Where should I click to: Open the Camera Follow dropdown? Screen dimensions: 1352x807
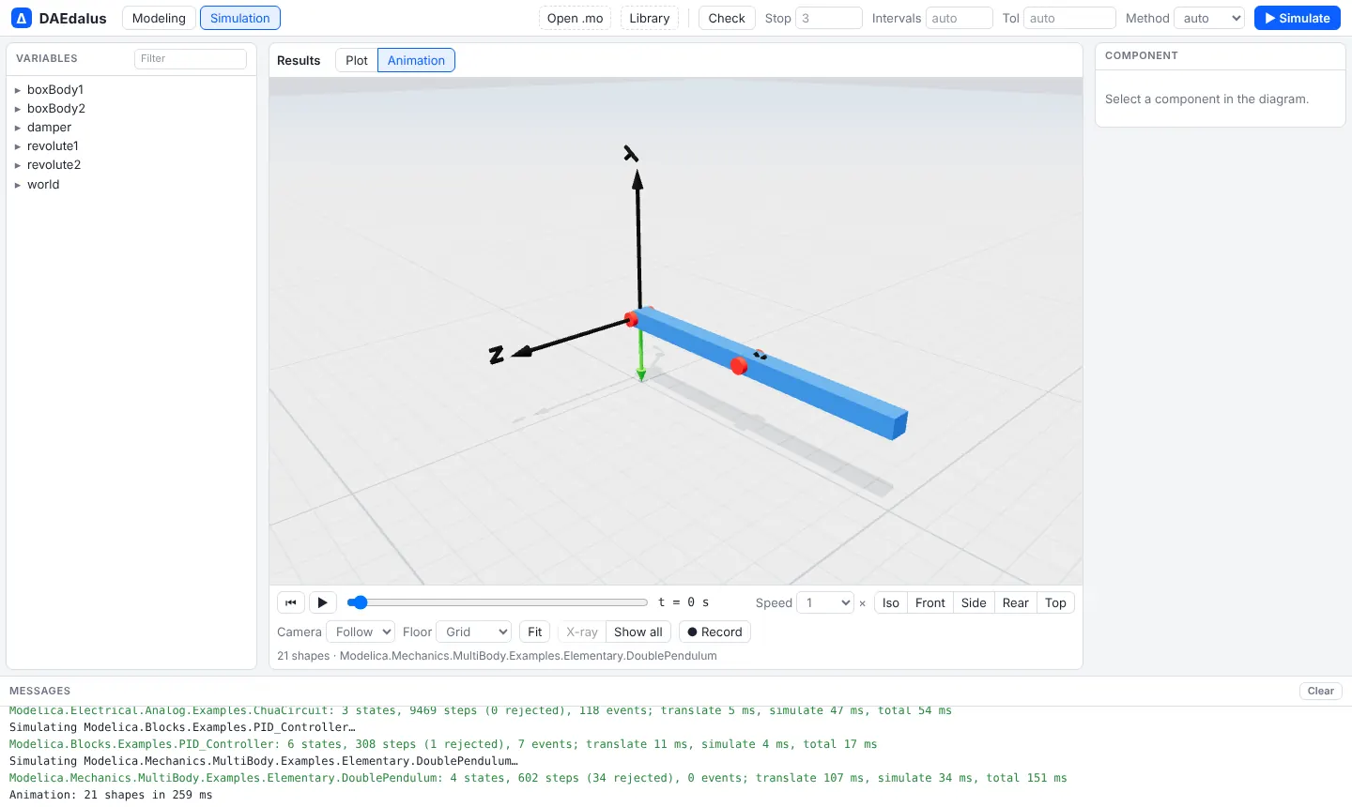pos(361,632)
